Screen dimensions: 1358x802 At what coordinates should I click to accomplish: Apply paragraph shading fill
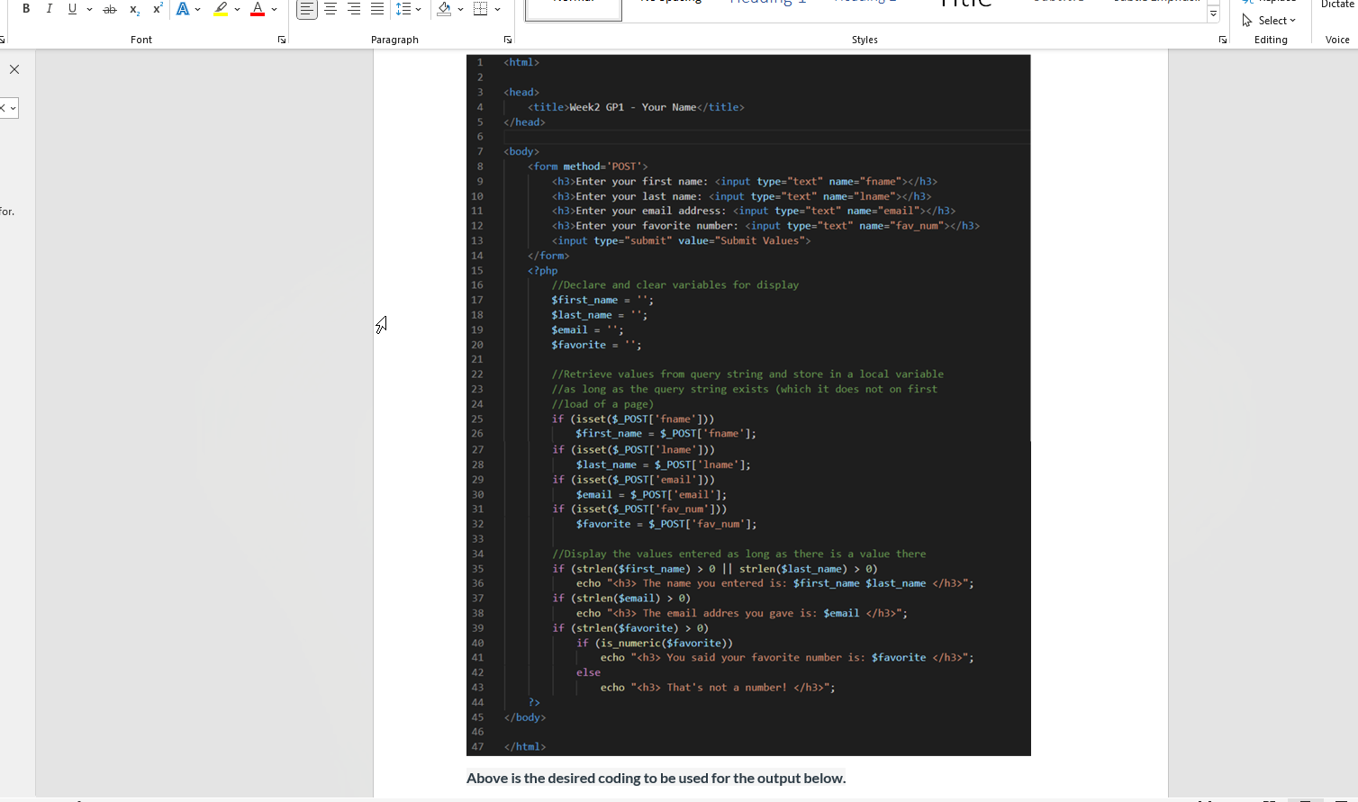tap(444, 9)
